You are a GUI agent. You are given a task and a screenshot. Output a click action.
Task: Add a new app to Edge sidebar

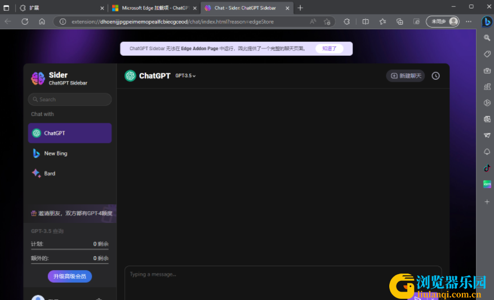coord(487,202)
